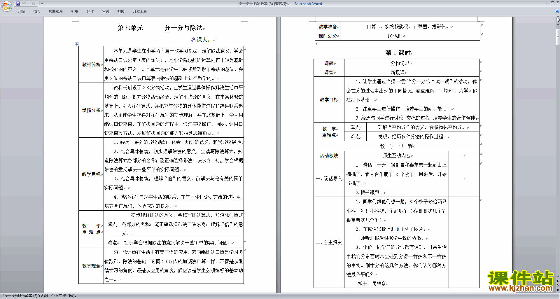Click the table move handle above 教材简析
Image resolution: width=560 pixels, height=299 pixels.
click(x=76, y=44)
